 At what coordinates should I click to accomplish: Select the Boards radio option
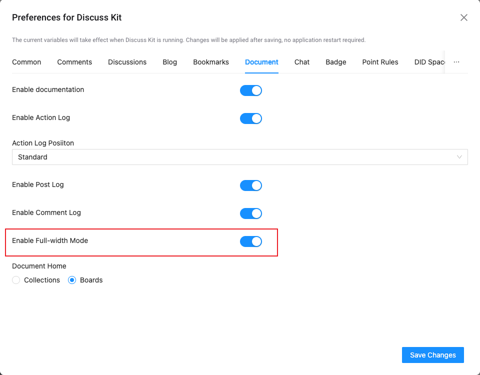coord(72,280)
